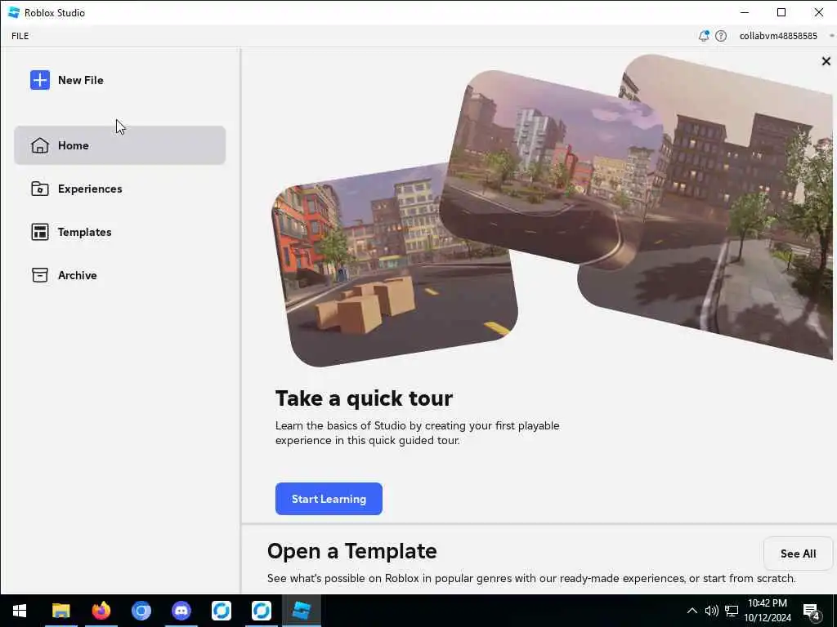Click the volume speaker tray icon

pyautogui.click(x=712, y=611)
